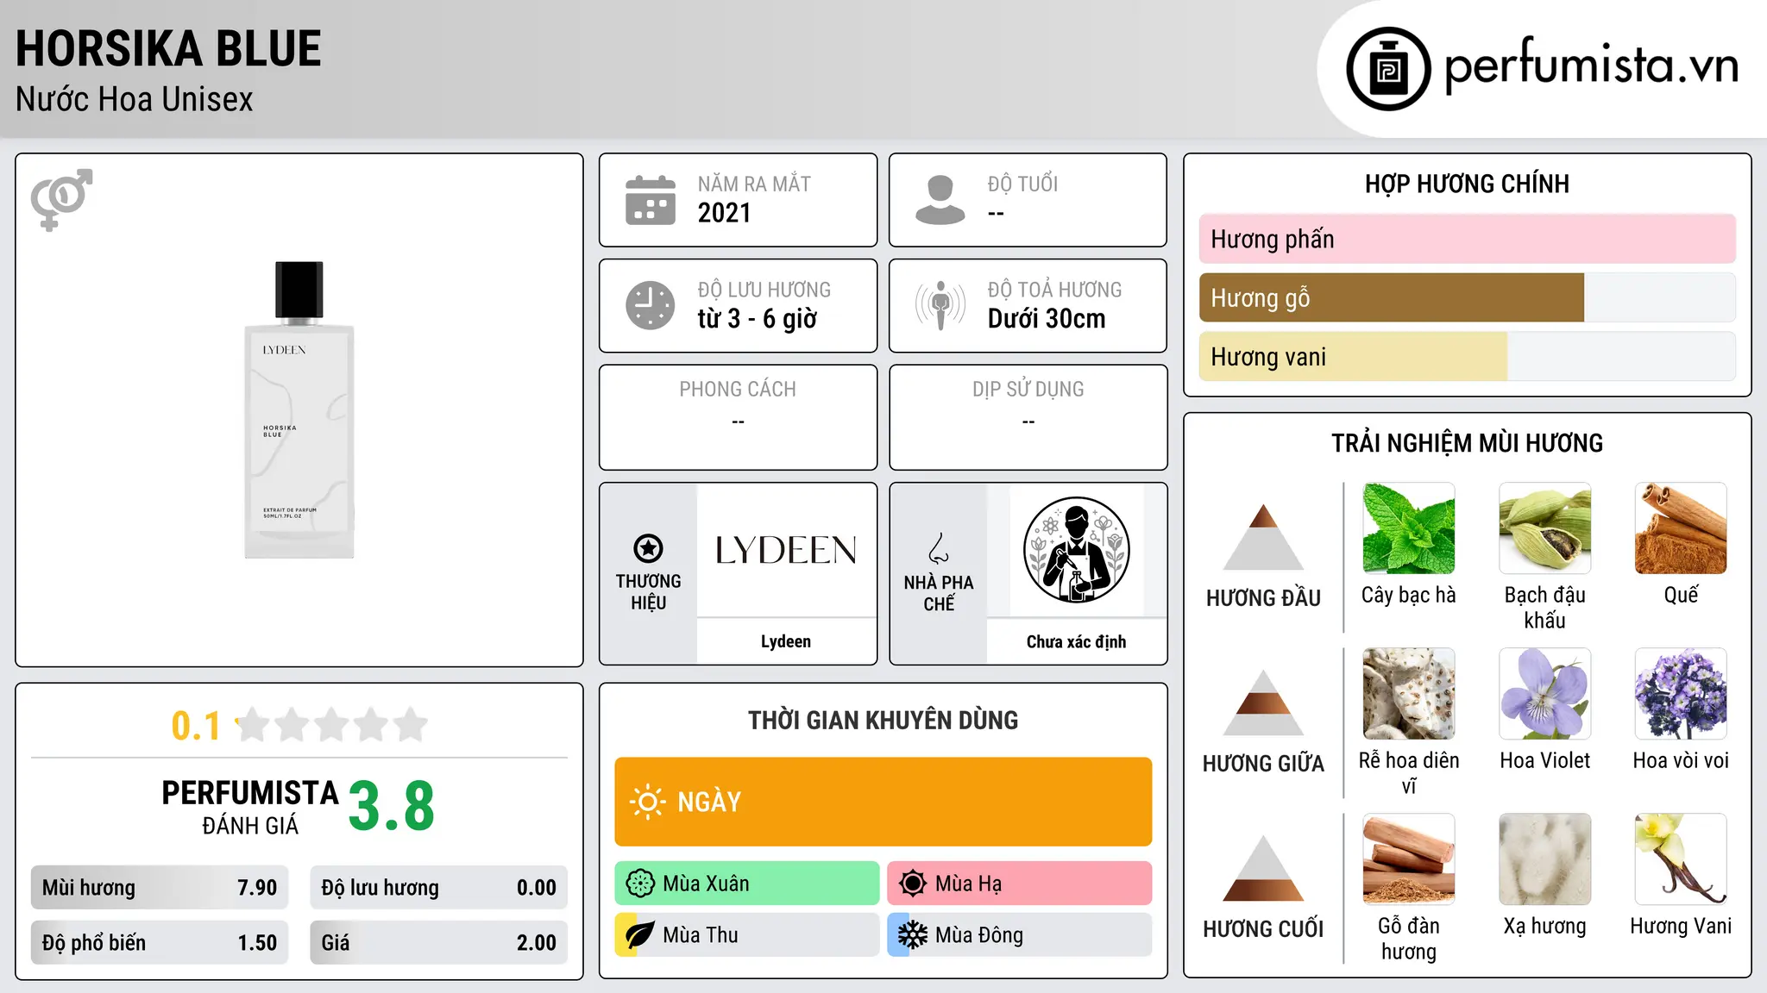Select the Mùa Đông season tile
The height and width of the screenshot is (993, 1767).
(x=1020, y=935)
